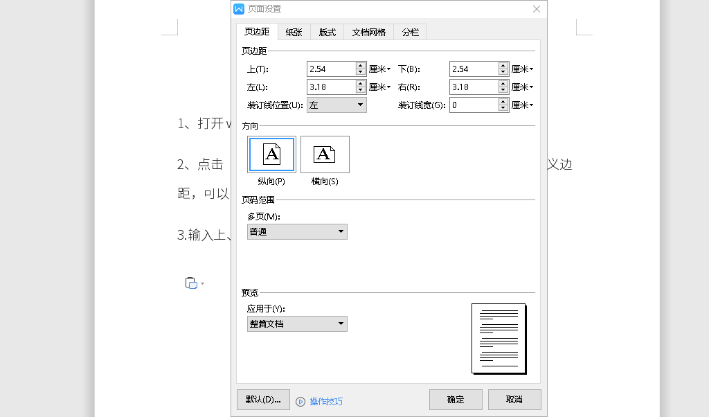This screenshot has height=417, width=709.
Task: Switch to the 文档网格 tab
Action: [x=368, y=31]
